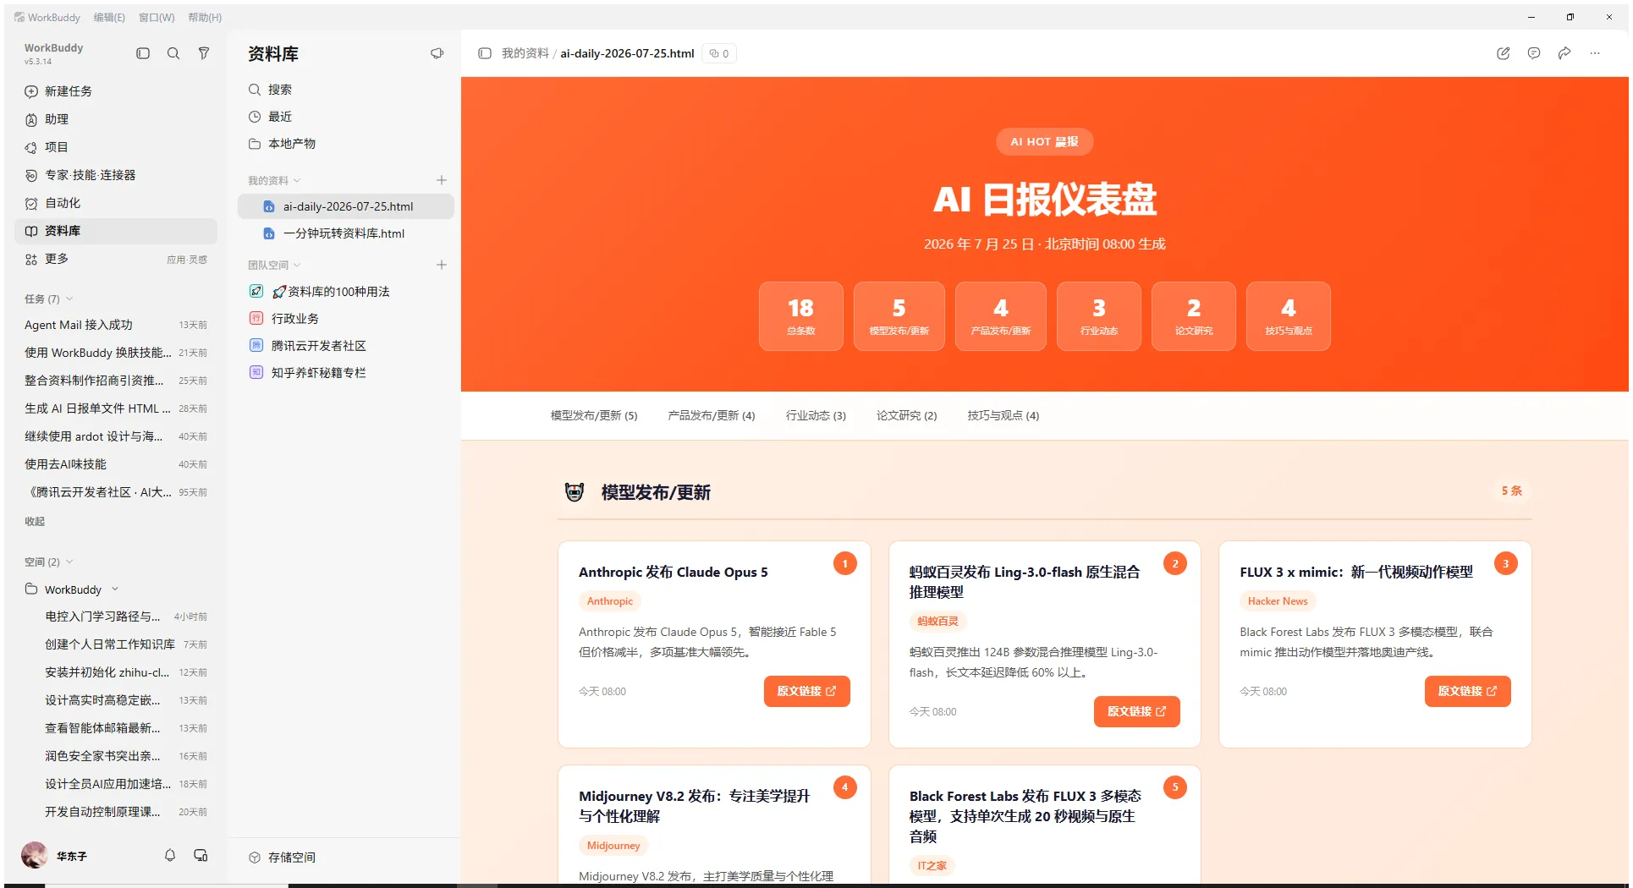Click the Anthropic tag on the first card

tap(610, 601)
